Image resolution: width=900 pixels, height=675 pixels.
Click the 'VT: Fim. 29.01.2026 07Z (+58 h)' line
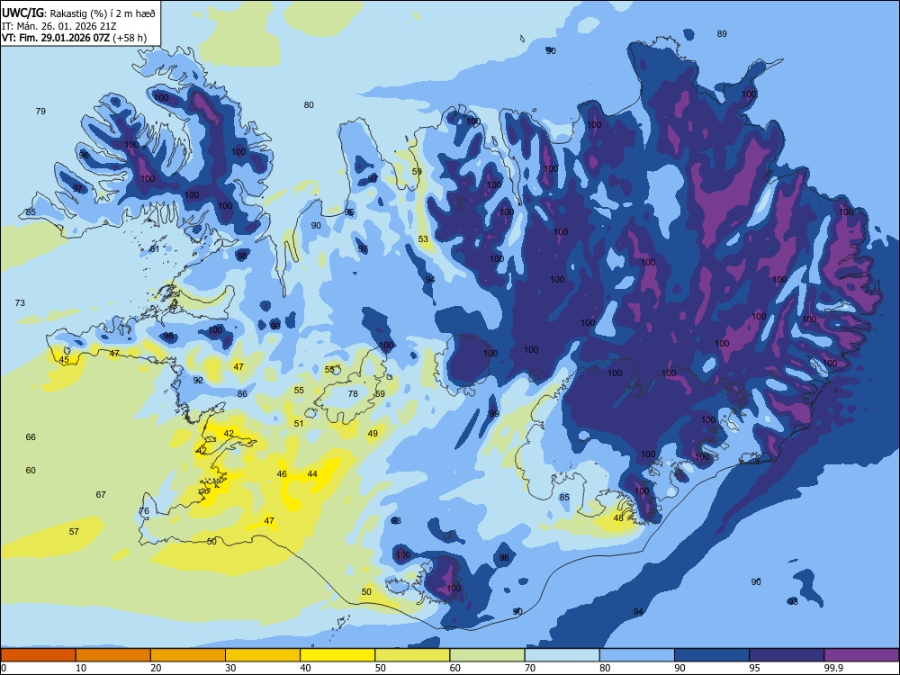click(x=74, y=38)
